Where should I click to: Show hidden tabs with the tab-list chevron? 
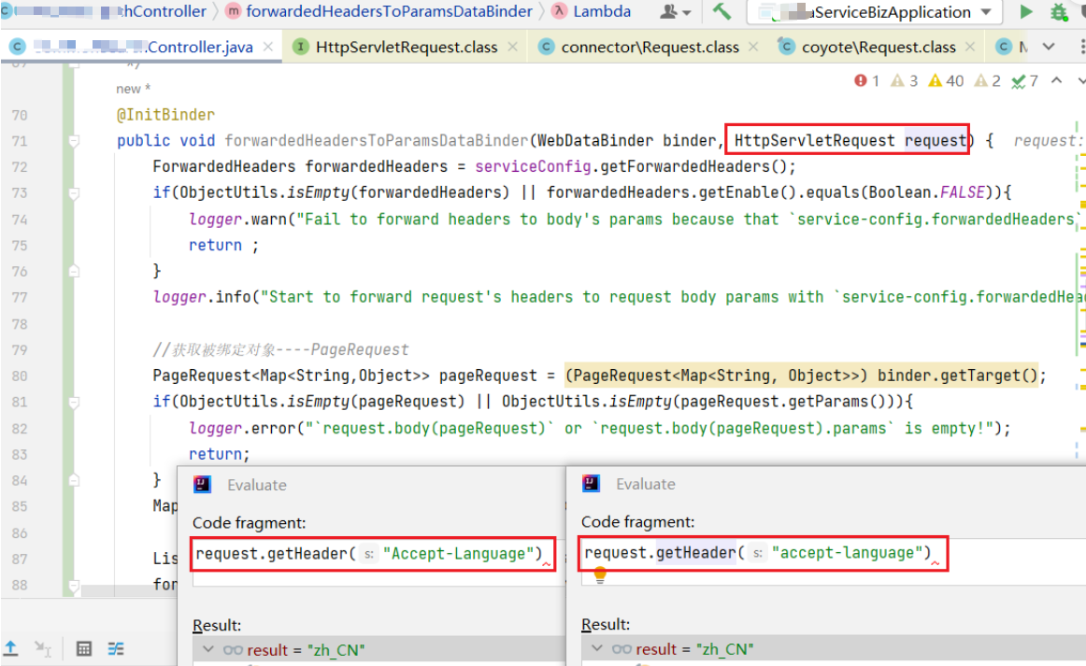tap(1049, 47)
